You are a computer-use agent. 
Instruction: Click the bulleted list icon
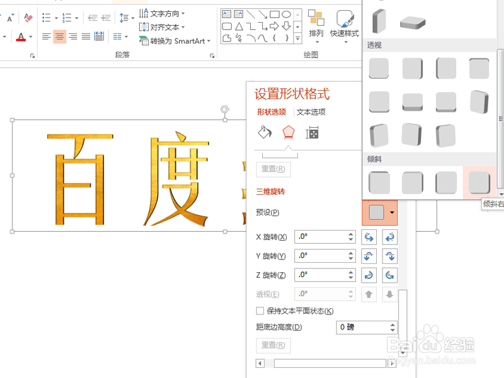coord(46,18)
